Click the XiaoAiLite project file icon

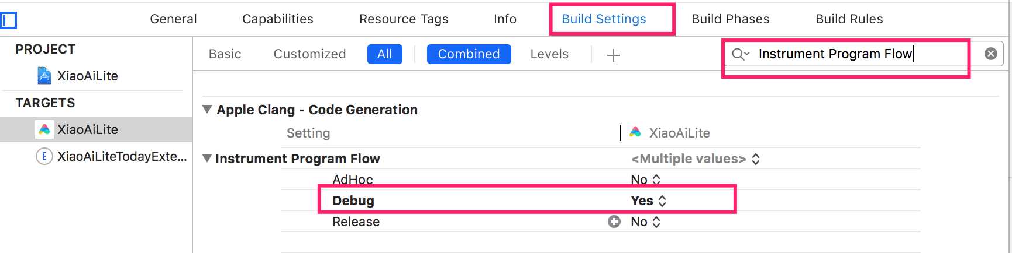pyautogui.click(x=44, y=76)
